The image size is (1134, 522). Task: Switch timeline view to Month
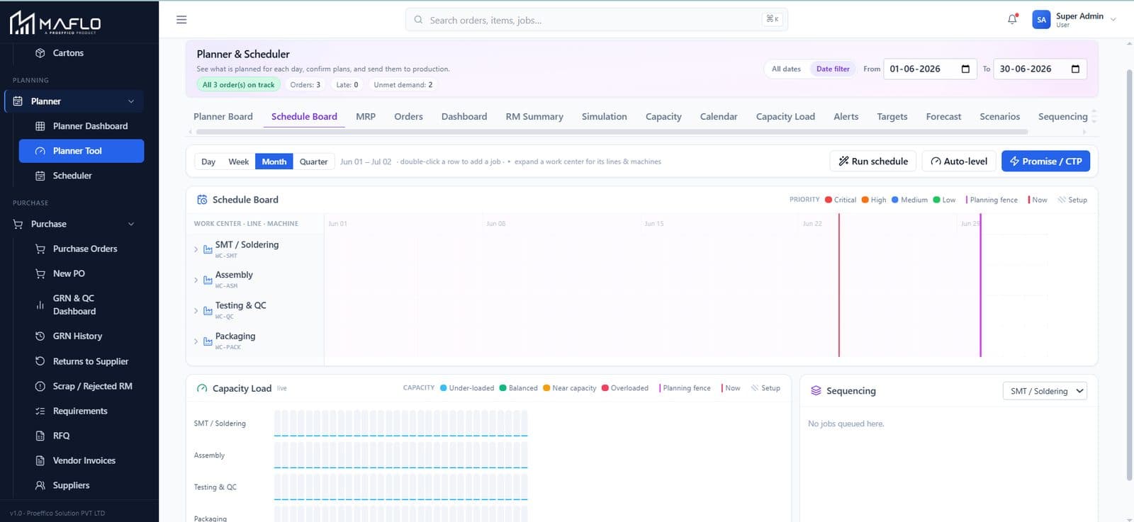[x=274, y=161]
